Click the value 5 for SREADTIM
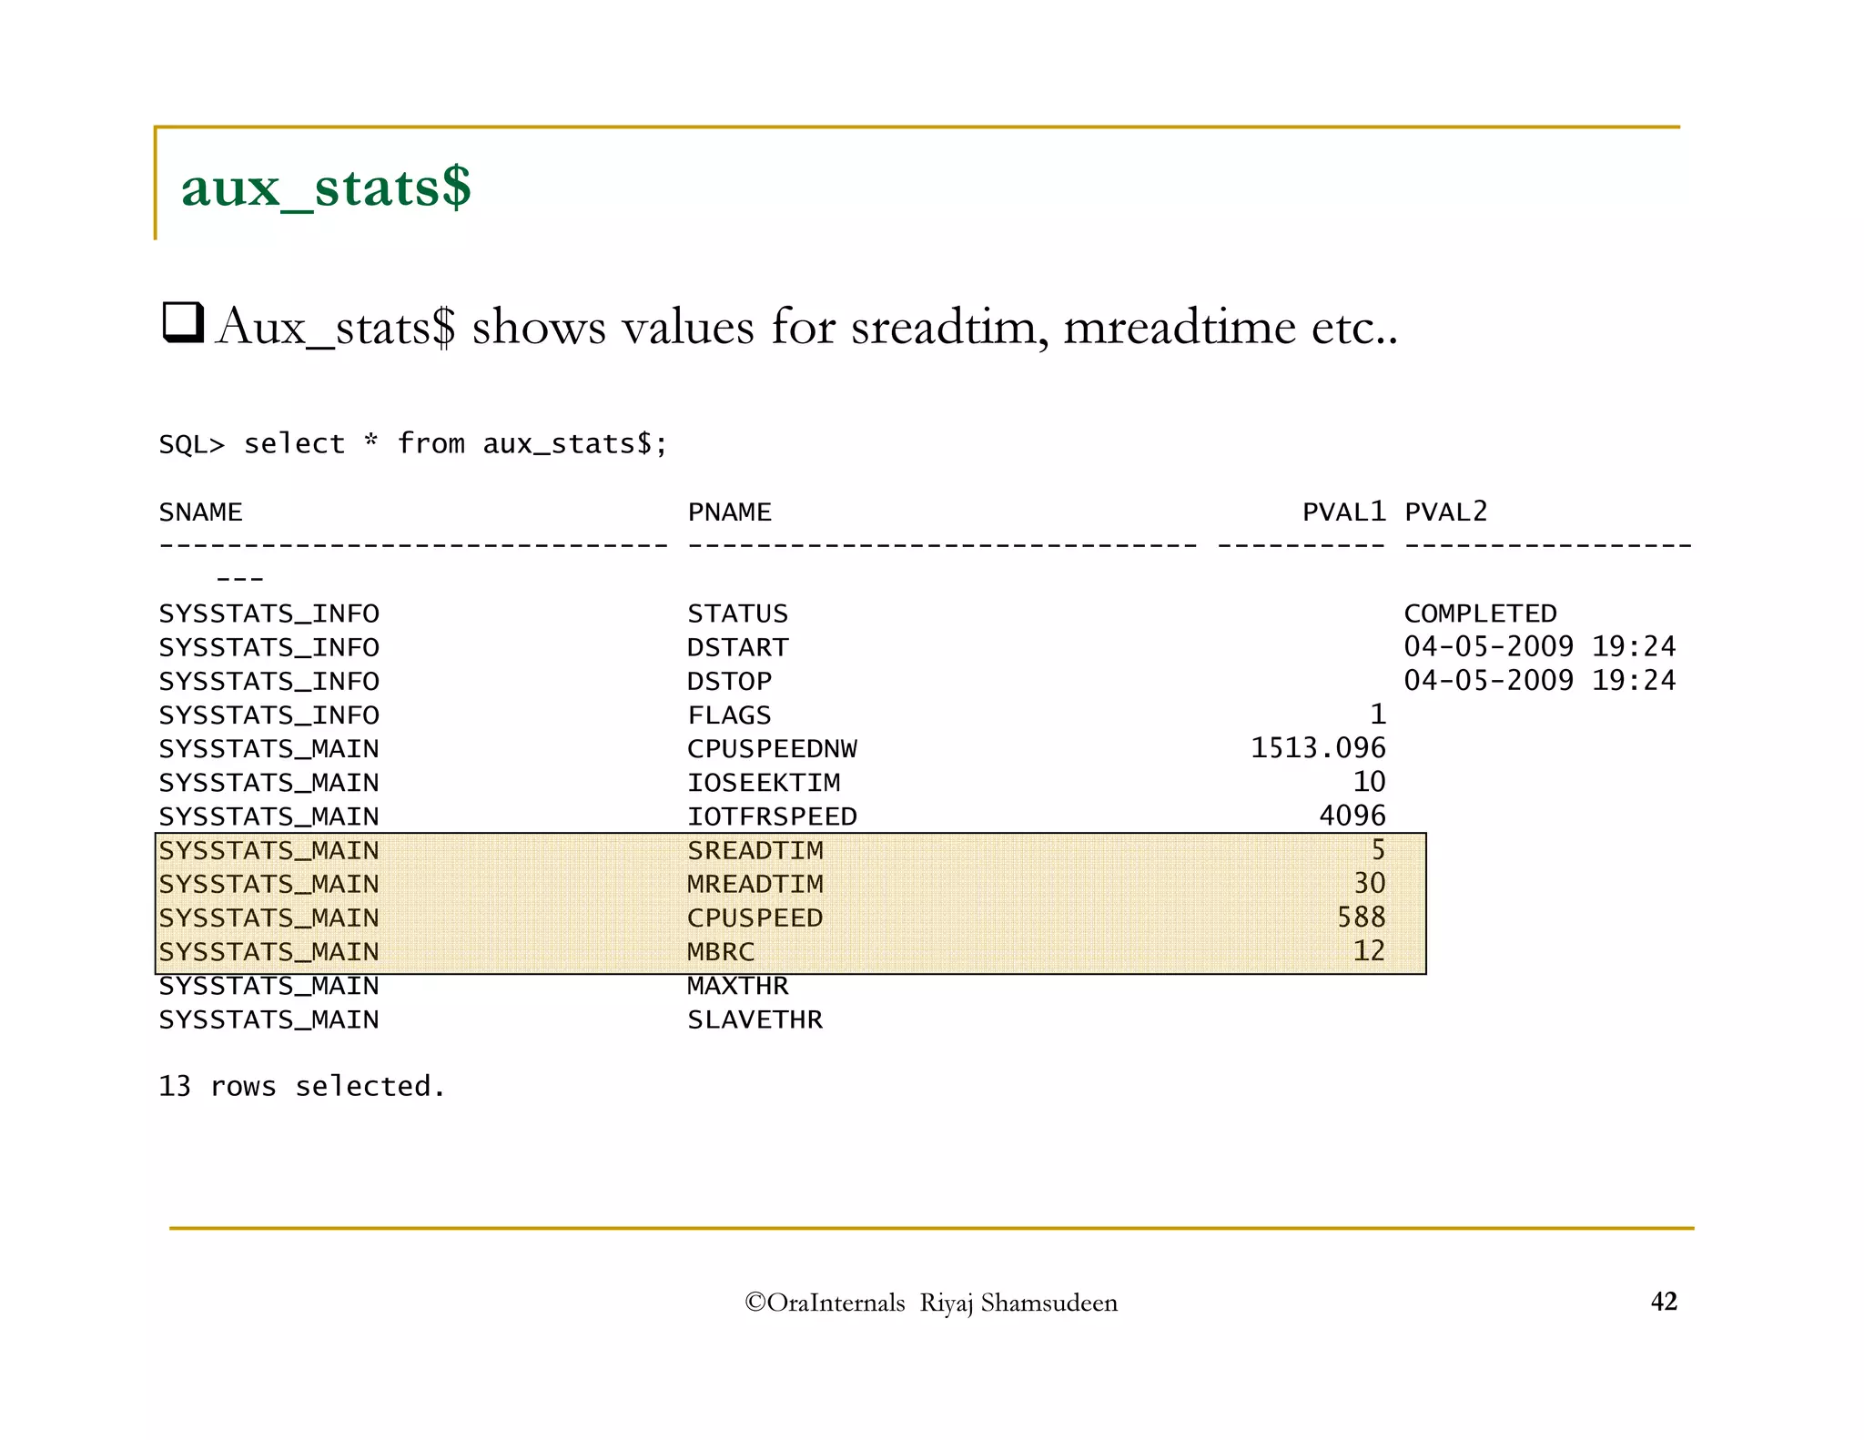Viewport: 1864px width, 1440px height. click(x=1378, y=850)
